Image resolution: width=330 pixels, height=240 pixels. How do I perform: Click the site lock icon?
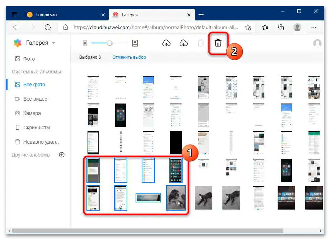[66, 27]
